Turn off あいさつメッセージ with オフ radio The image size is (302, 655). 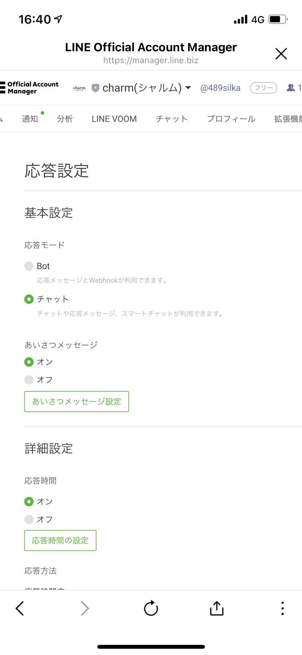[29, 380]
